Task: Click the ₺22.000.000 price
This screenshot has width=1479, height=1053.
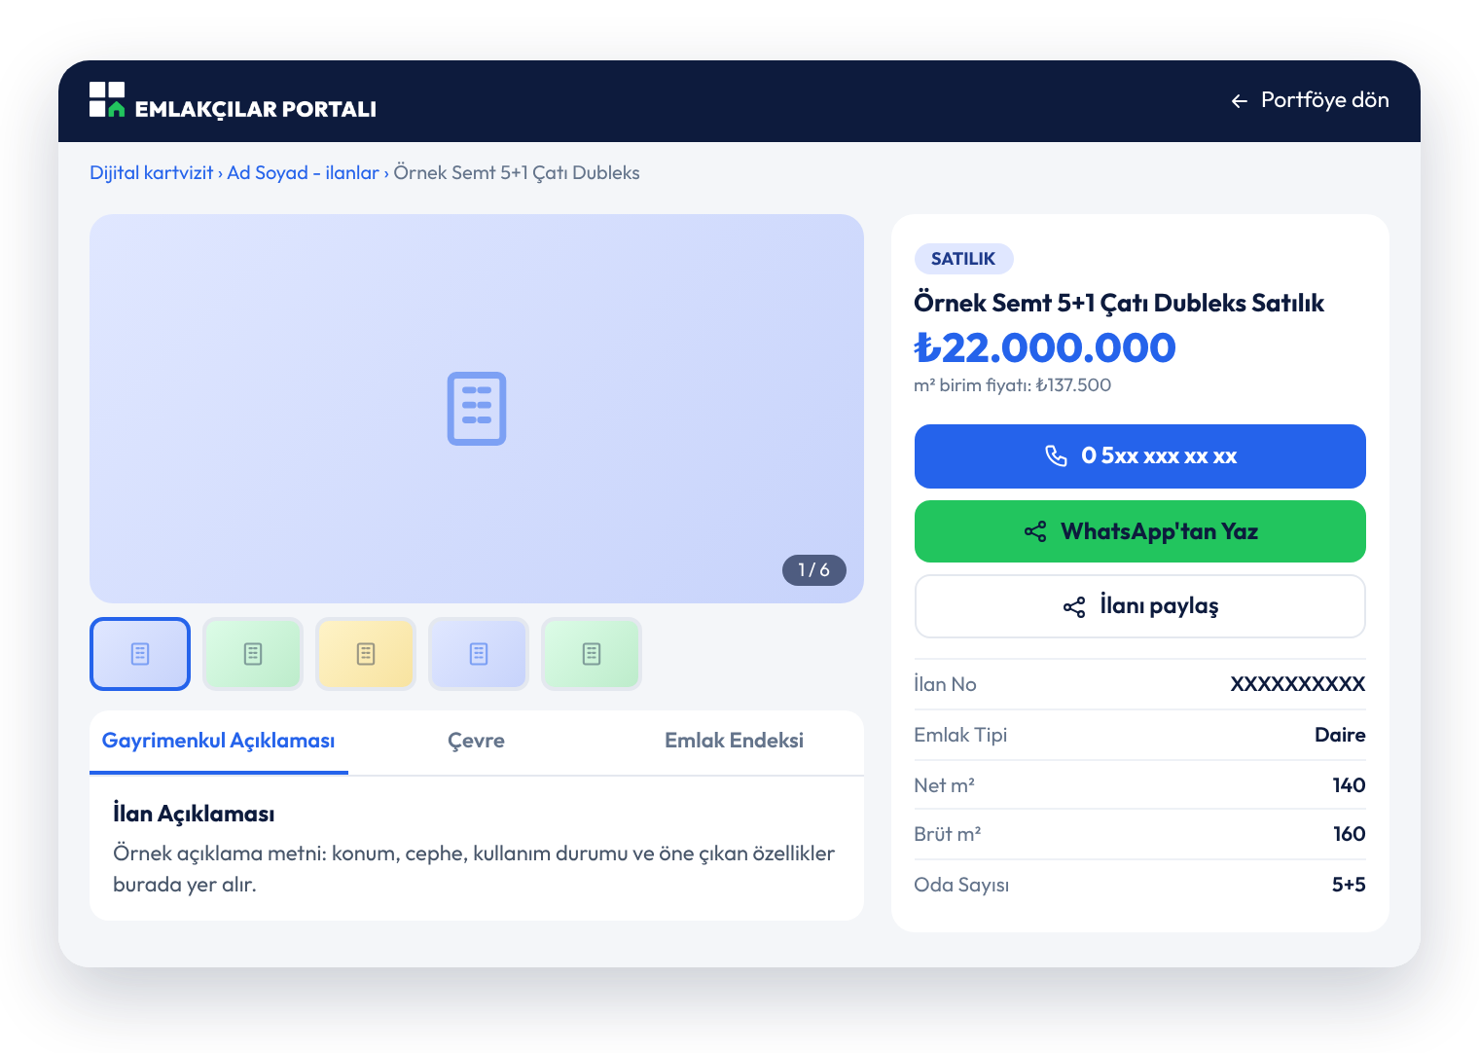Action: (1045, 348)
